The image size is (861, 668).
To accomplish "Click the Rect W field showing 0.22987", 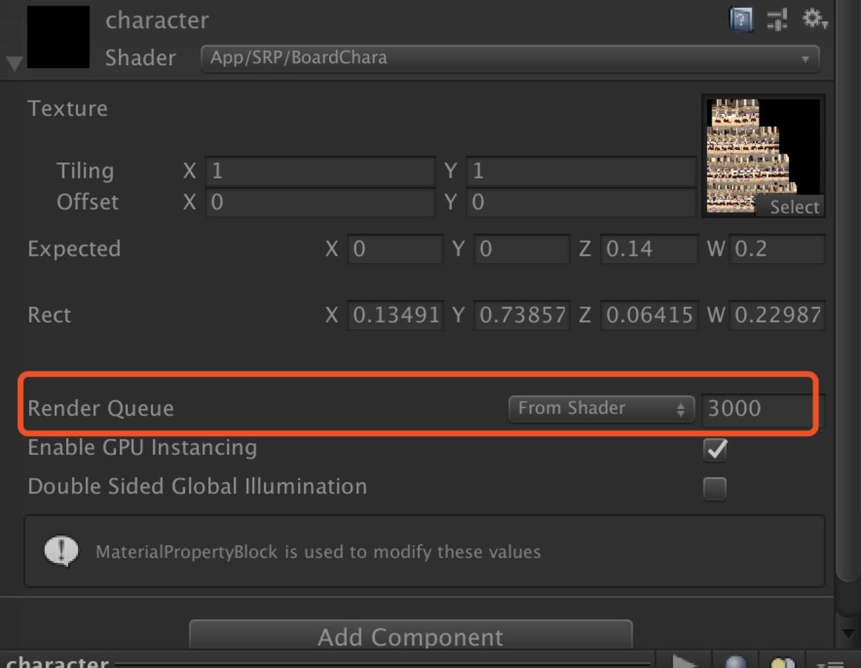I will click(x=777, y=315).
